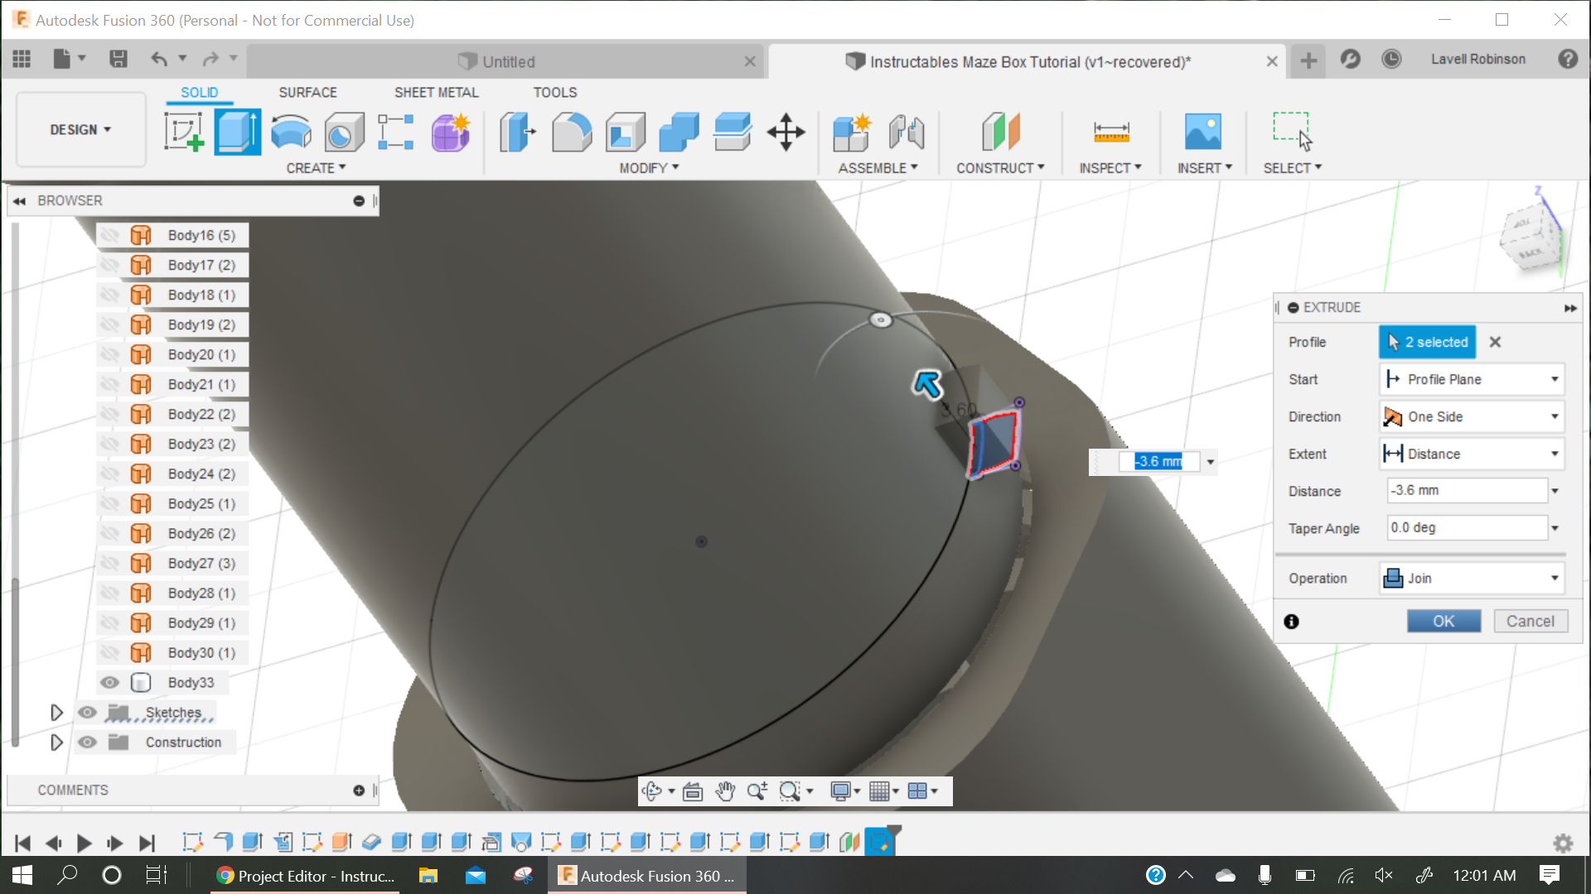Click the Insert image icon
This screenshot has height=894, width=1591.
pos(1203,132)
